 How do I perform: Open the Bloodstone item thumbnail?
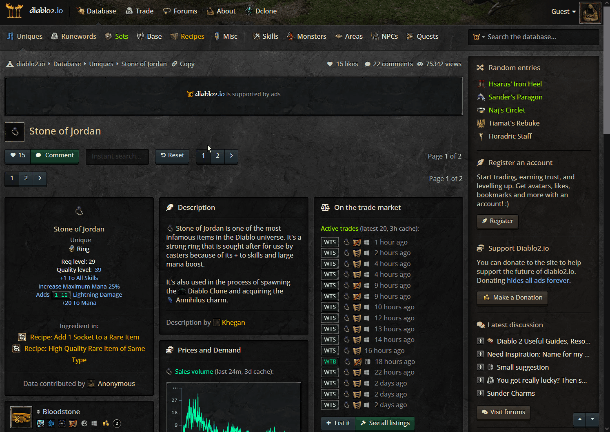(x=21, y=417)
